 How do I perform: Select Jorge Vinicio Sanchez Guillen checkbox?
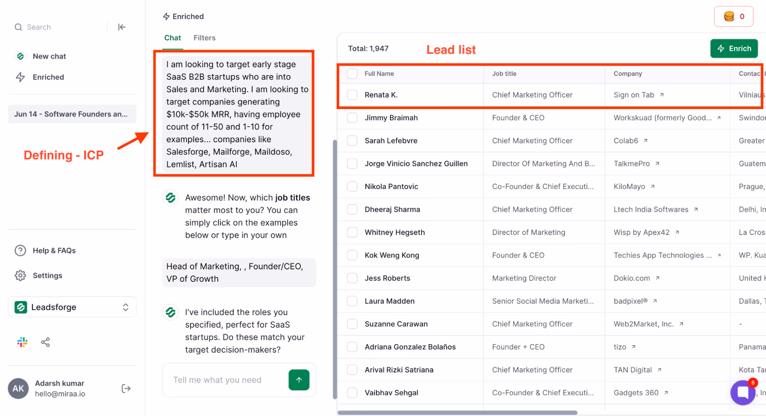[x=352, y=164]
